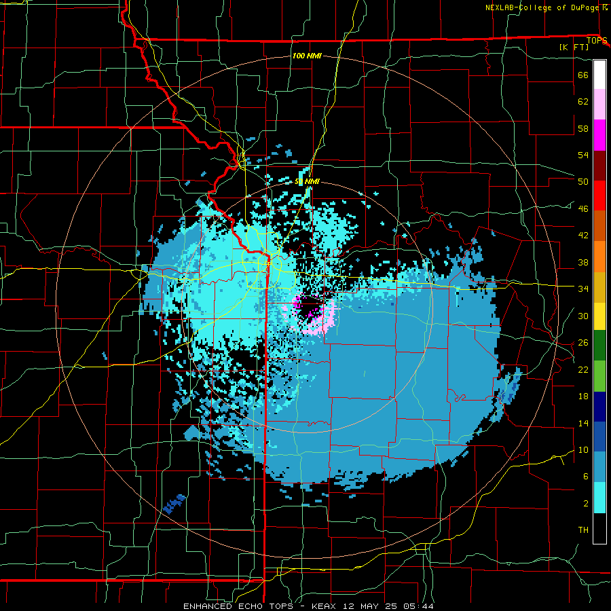Click the legend value 14
This screenshot has width=611, height=611.
pos(583,423)
